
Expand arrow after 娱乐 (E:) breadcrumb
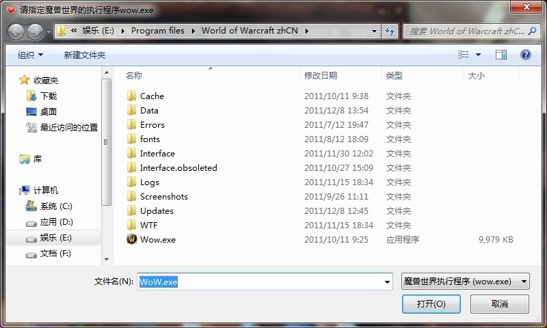[123, 31]
